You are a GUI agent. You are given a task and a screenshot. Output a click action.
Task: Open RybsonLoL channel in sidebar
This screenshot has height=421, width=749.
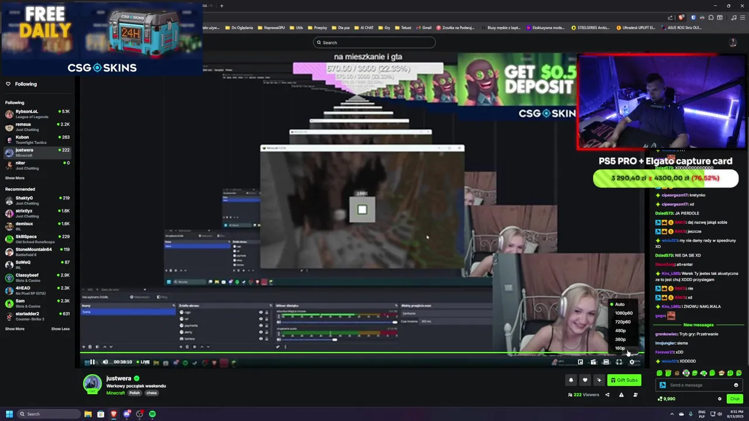coord(37,113)
